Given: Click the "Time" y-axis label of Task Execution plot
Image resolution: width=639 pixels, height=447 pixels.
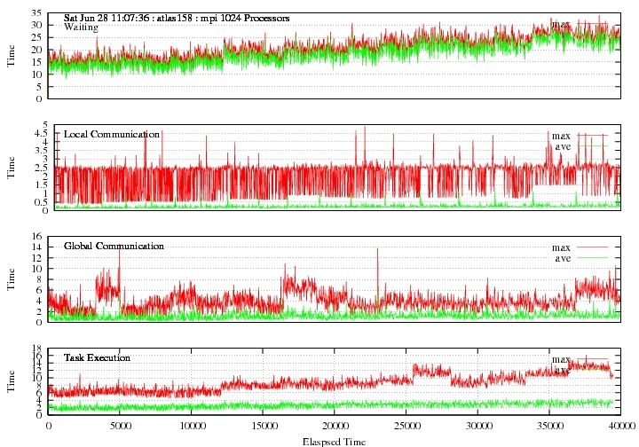Looking at the screenshot, I should [11, 381].
